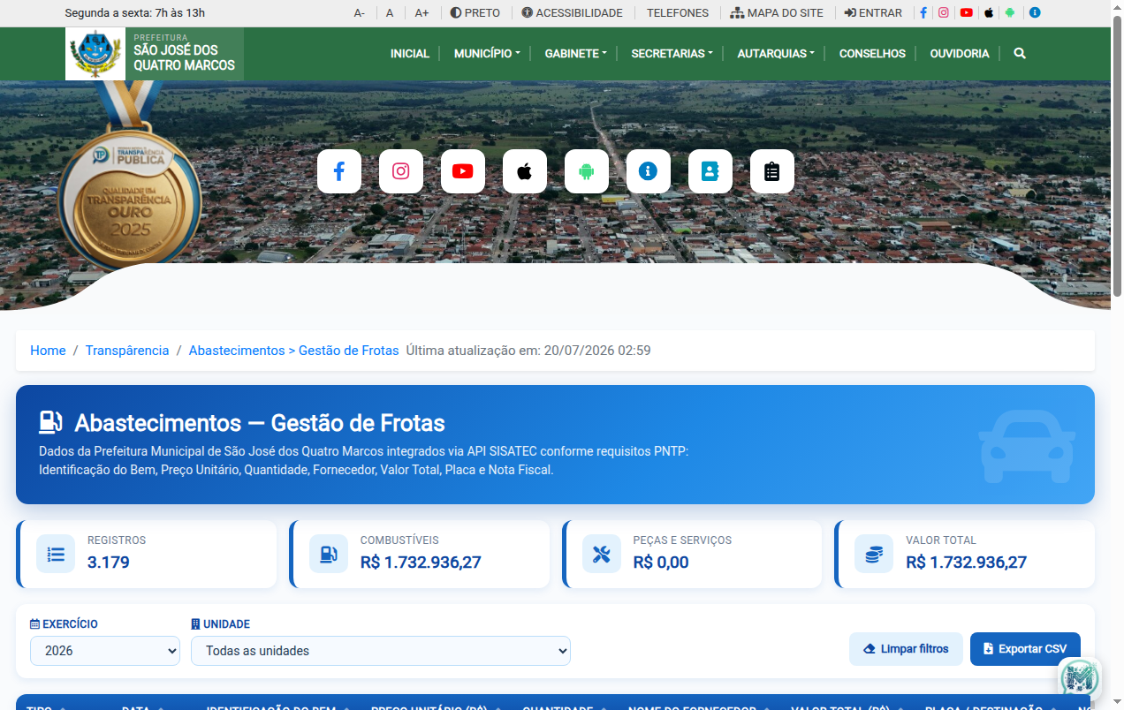This screenshot has width=1124, height=710.
Task: Click the municipality coat of arms logo
Action: coord(95,54)
